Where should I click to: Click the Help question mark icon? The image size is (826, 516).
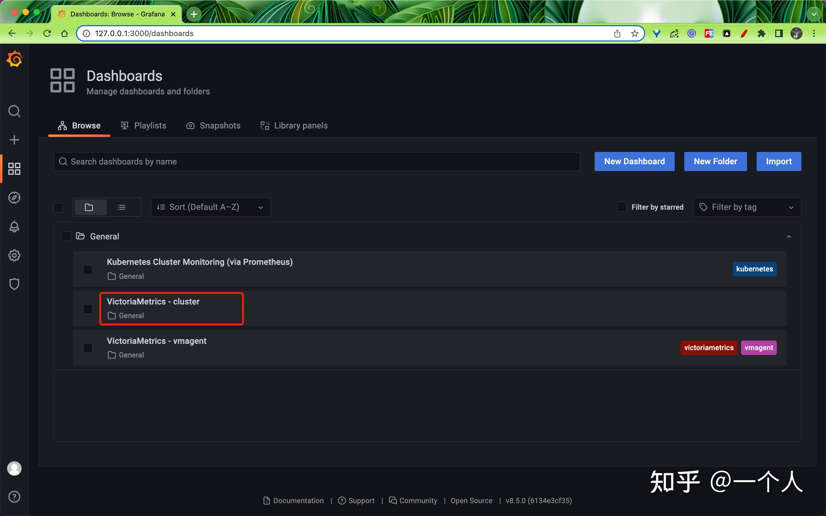14,497
